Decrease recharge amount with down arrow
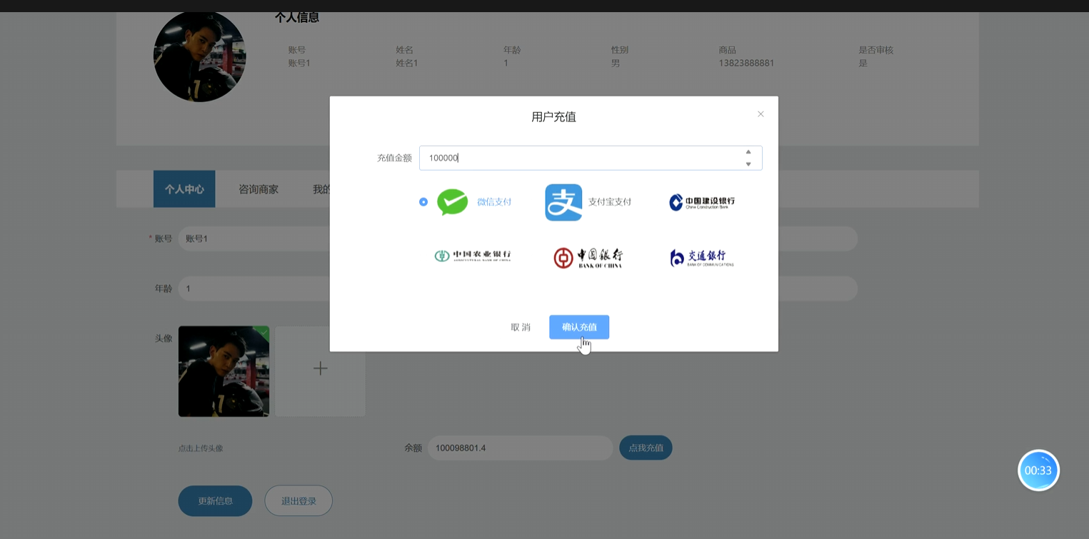 click(x=748, y=164)
